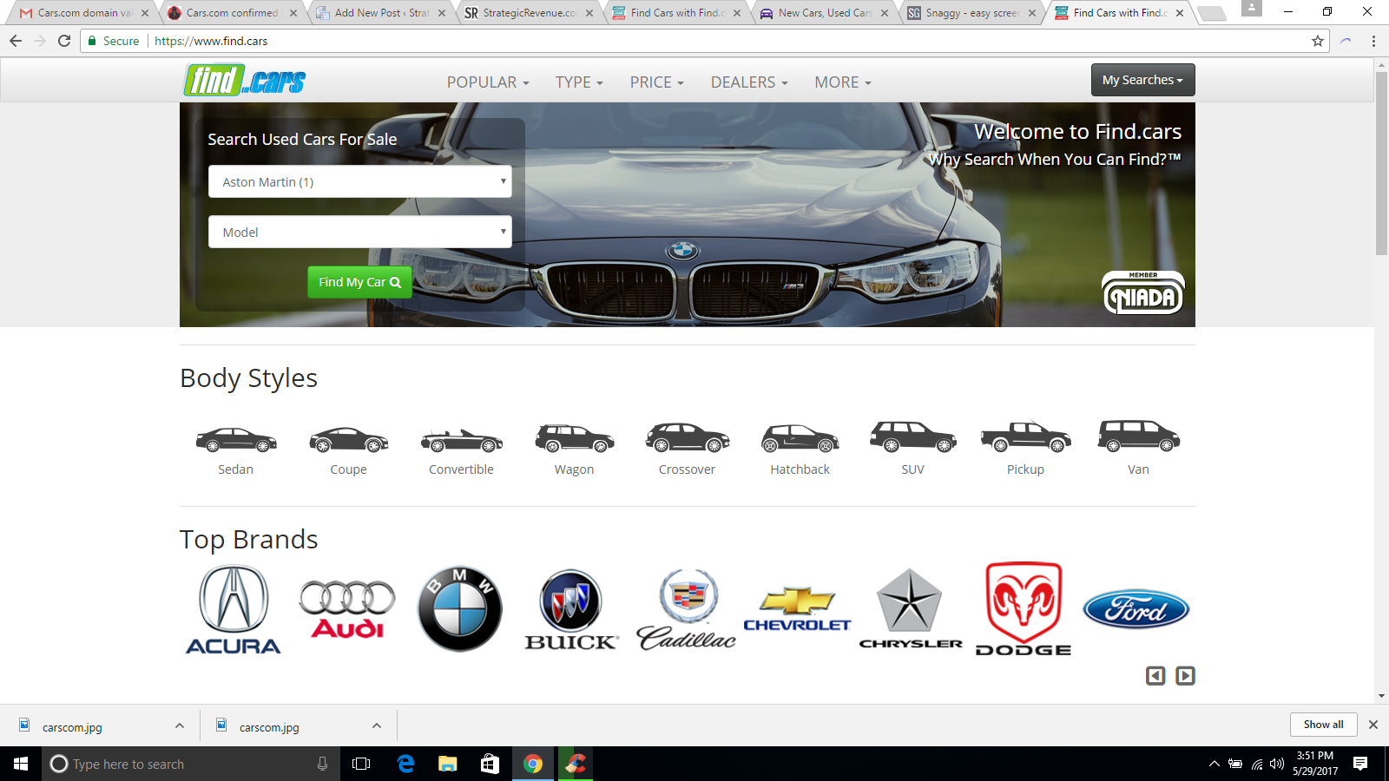
Task: Open the Dodge brand logo
Action: pyautogui.click(x=1024, y=608)
